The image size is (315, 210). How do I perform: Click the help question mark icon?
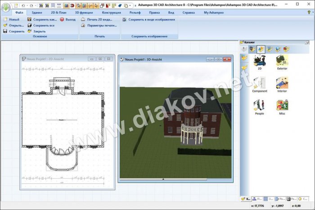click(308, 13)
